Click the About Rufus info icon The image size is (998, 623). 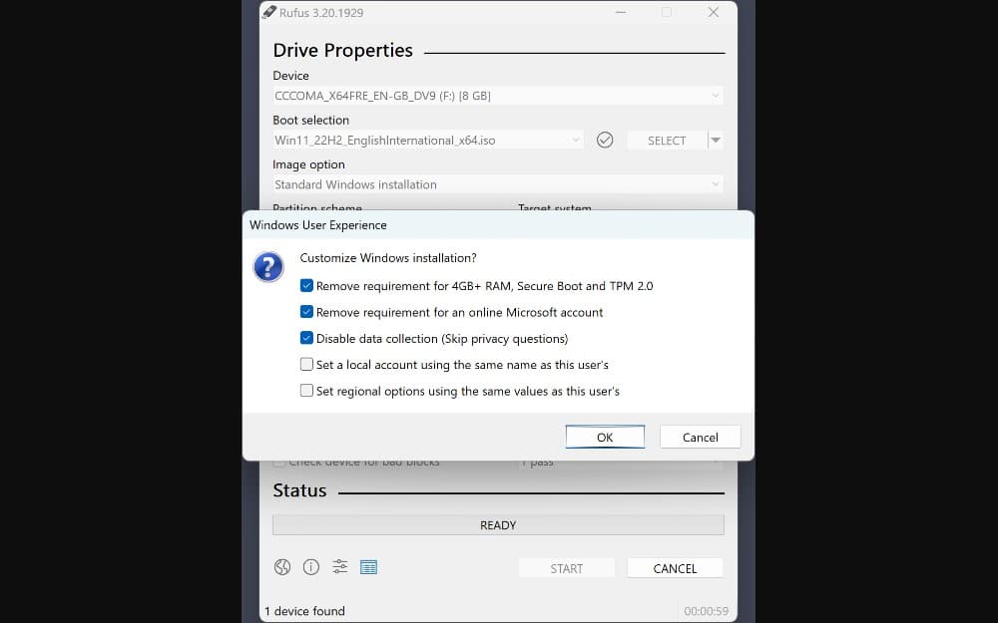coord(310,566)
